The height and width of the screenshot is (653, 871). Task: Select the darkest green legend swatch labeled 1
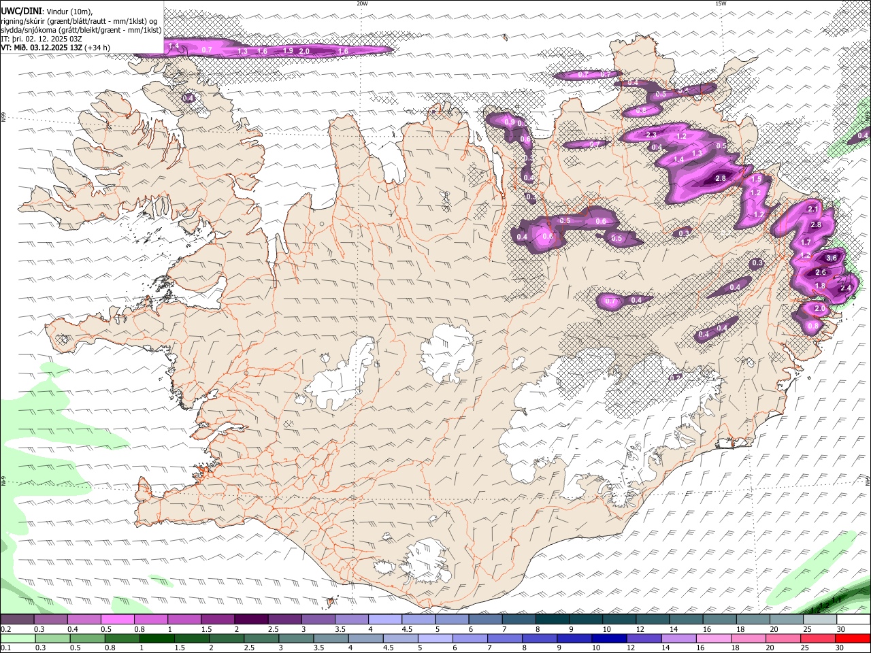[x=157, y=638]
